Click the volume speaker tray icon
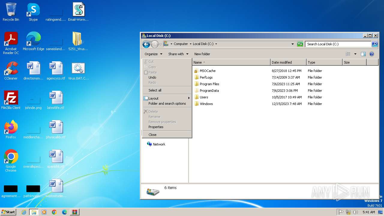This screenshot has width=384, height=216. point(355,212)
